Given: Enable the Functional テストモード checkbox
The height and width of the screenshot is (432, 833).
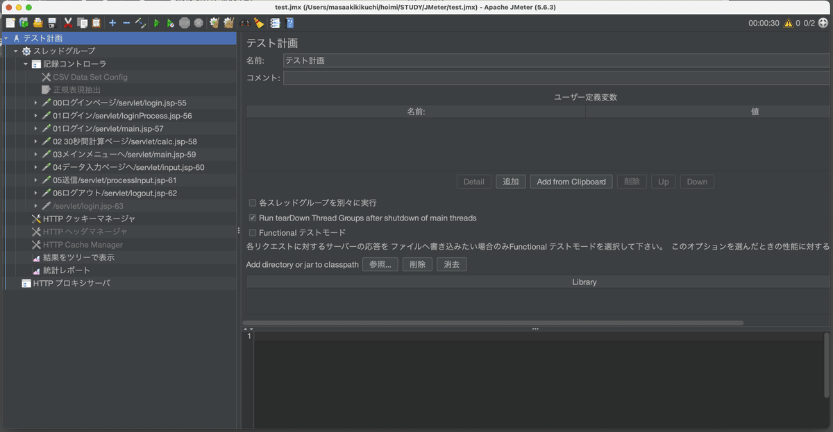Looking at the screenshot, I should pos(253,232).
